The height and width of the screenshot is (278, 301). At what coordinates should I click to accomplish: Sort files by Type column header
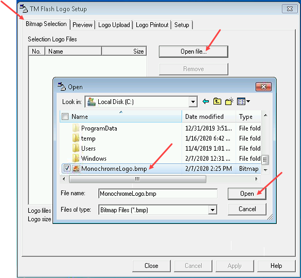248,117
